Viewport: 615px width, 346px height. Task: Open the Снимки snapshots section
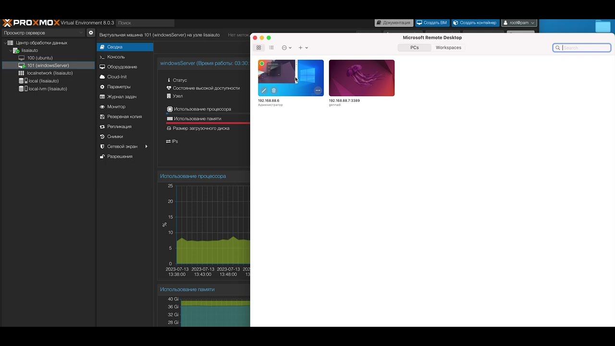[x=125, y=136]
